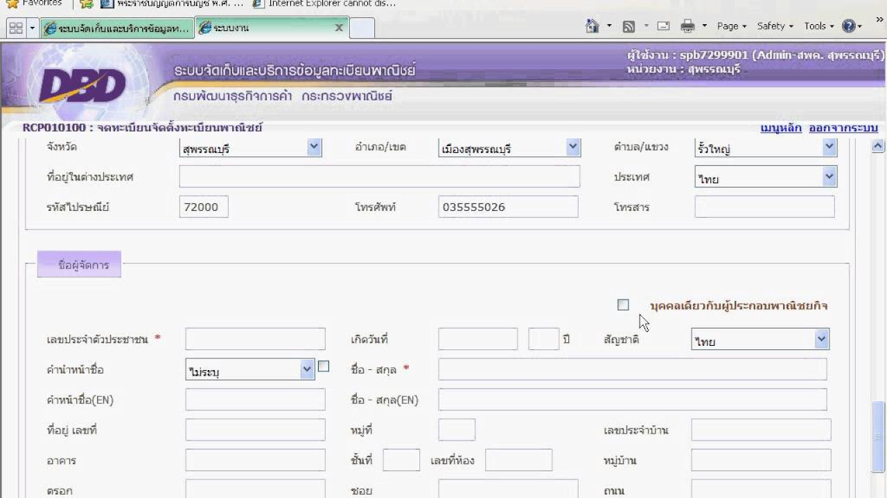Viewport: 887px width, 498px height.
Task: Click the page vertical scrollbar thumb
Action: [x=878, y=437]
